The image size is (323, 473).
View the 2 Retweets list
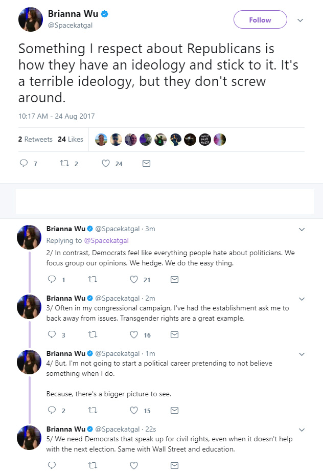pyautogui.click(x=35, y=139)
